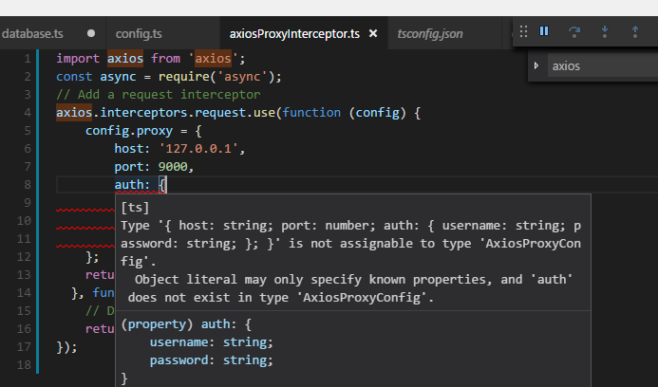
Task: Pause the debugger
Action: [544, 31]
